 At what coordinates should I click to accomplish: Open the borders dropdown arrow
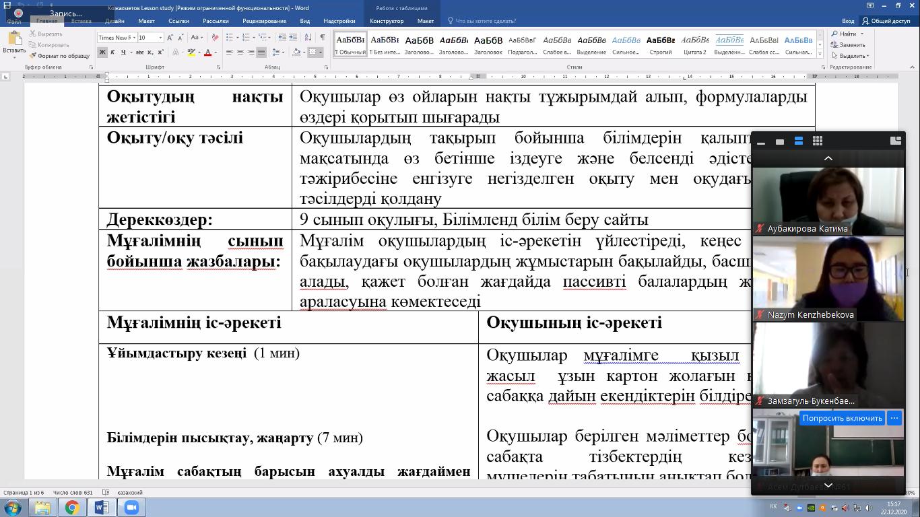tap(321, 53)
